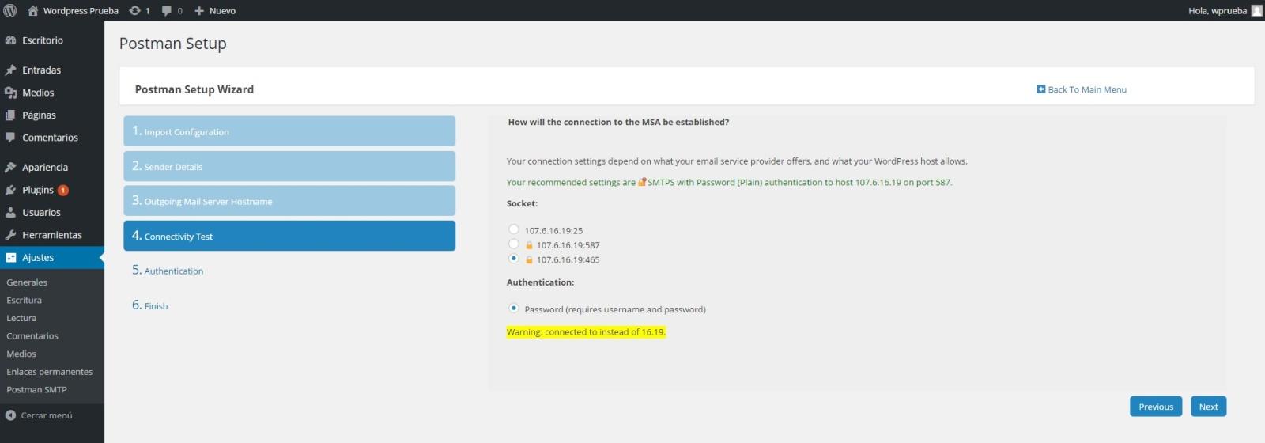
Task: Select socket 107.6.16.19:25 radio button
Action: (x=514, y=229)
